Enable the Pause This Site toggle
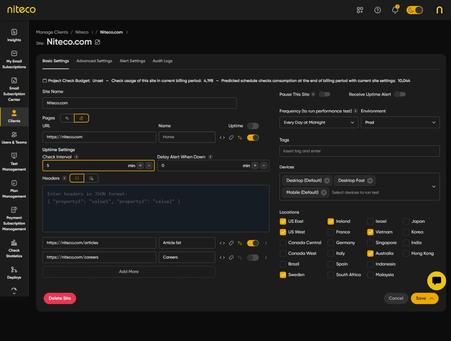Screen dimensions: 451x341 coord(324,94)
